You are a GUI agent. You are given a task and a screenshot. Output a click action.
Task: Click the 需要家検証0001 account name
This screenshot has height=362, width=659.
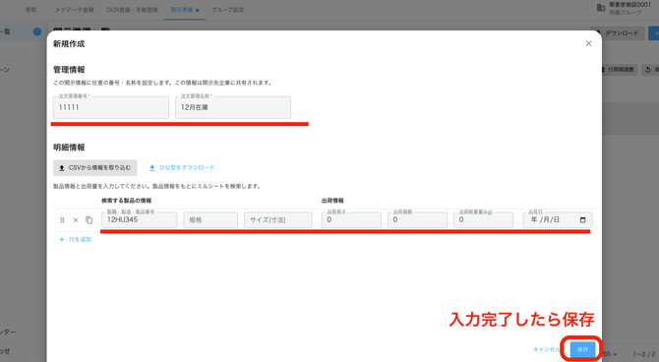coord(630,5)
